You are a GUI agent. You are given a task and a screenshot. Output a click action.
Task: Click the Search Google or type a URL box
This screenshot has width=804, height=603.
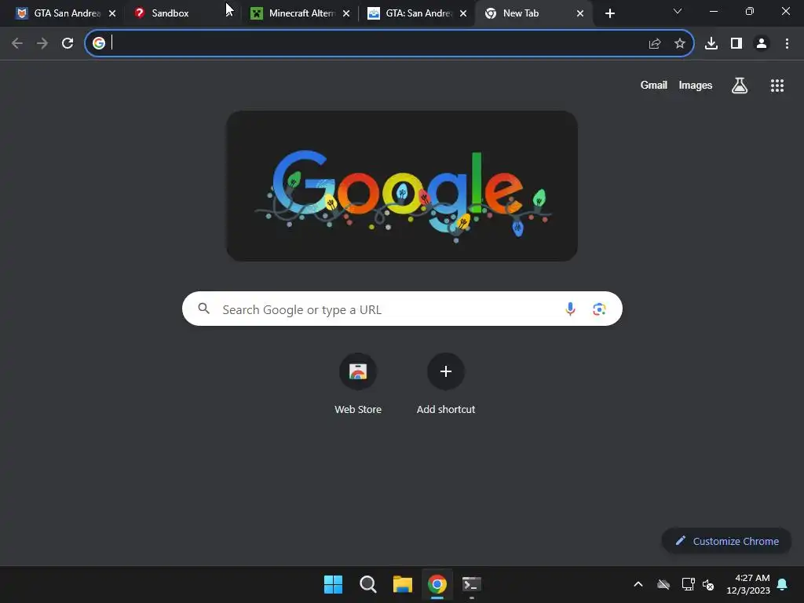click(x=402, y=309)
